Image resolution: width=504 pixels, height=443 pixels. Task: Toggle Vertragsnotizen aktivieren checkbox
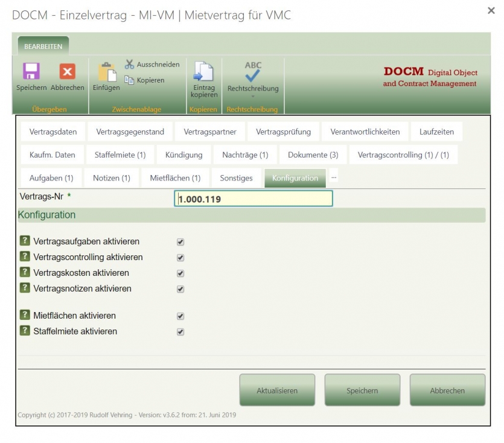click(180, 289)
